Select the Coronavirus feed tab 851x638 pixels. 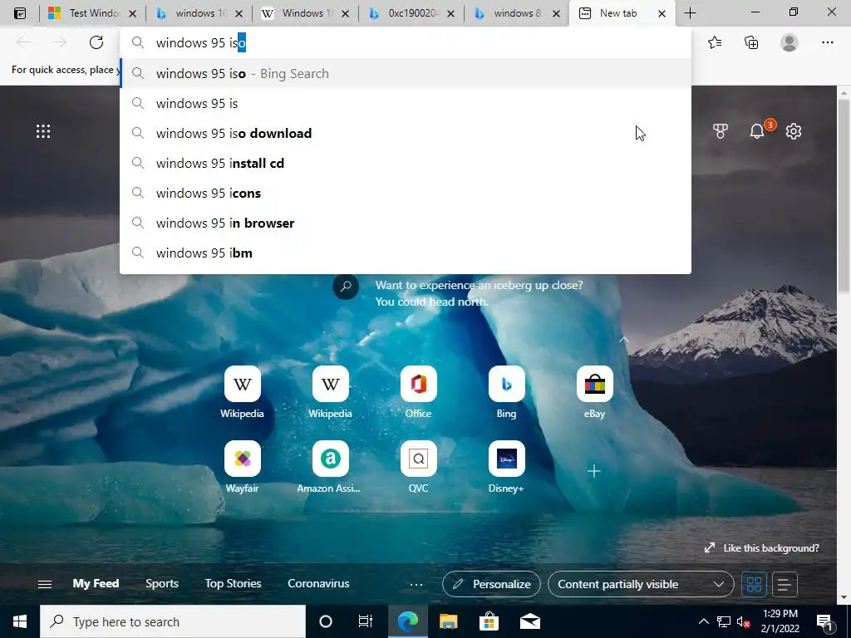tap(318, 583)
